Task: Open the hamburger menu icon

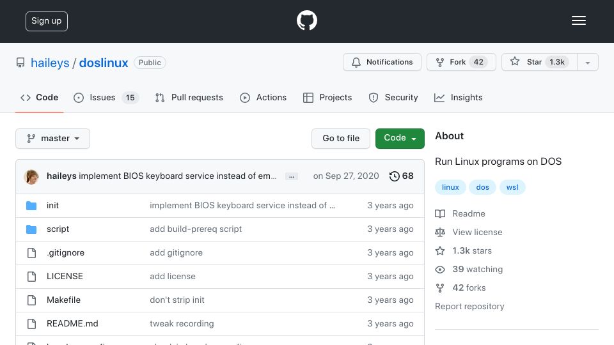Action: click(x=578, y=20)
